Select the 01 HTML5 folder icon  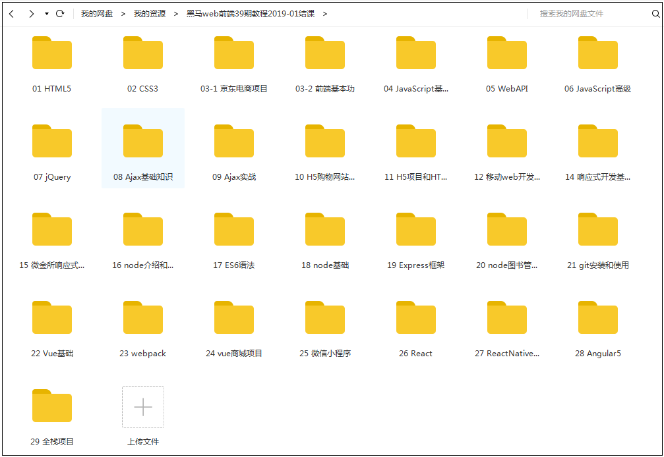click(x=52, y=53)
